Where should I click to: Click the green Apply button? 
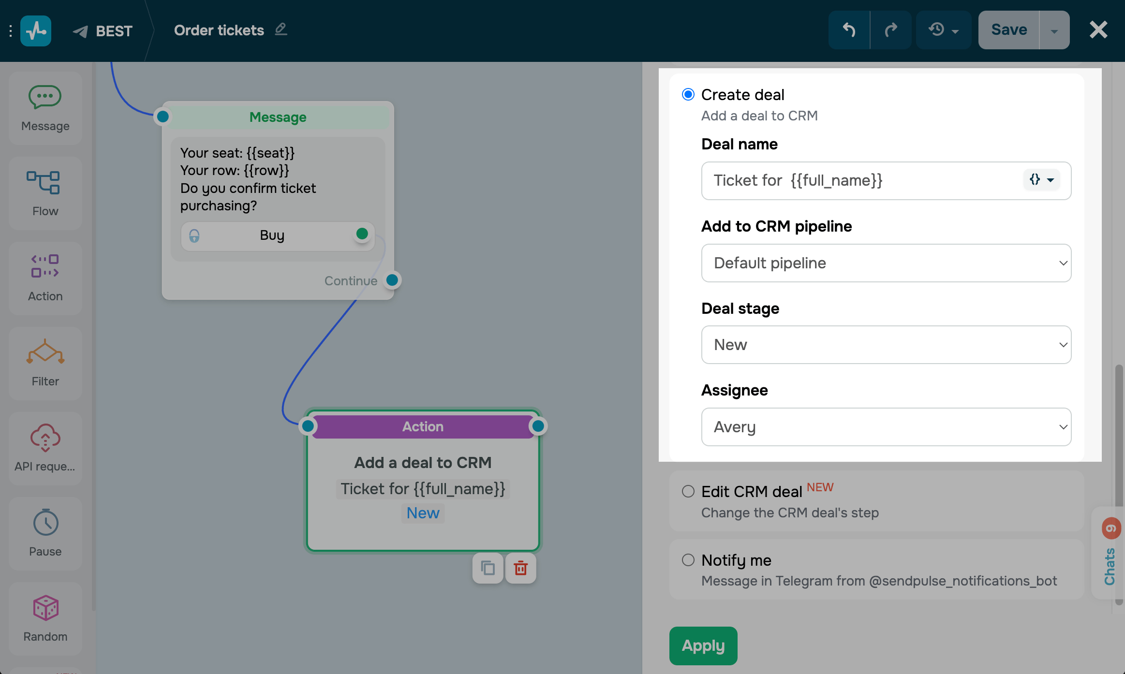coord(703,645)
